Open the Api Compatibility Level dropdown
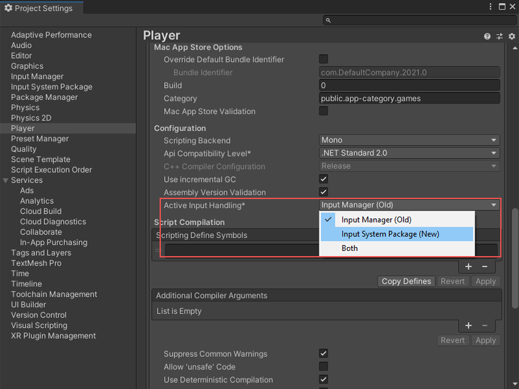 click(409, 153)
